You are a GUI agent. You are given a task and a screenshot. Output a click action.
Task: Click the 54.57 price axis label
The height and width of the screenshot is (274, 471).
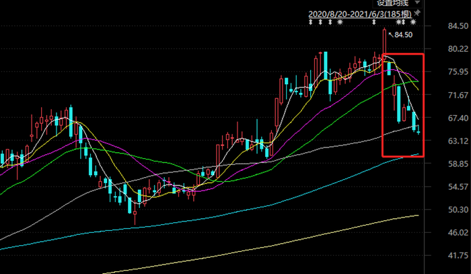coord(458,187)
